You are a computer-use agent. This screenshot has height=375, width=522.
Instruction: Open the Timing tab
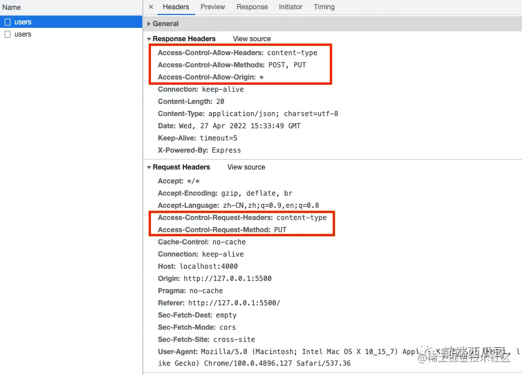point(324,7)
